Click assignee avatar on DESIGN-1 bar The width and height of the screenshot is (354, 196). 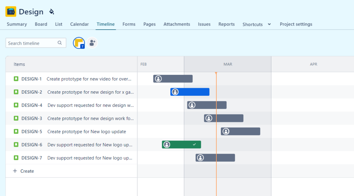(158, 79)
